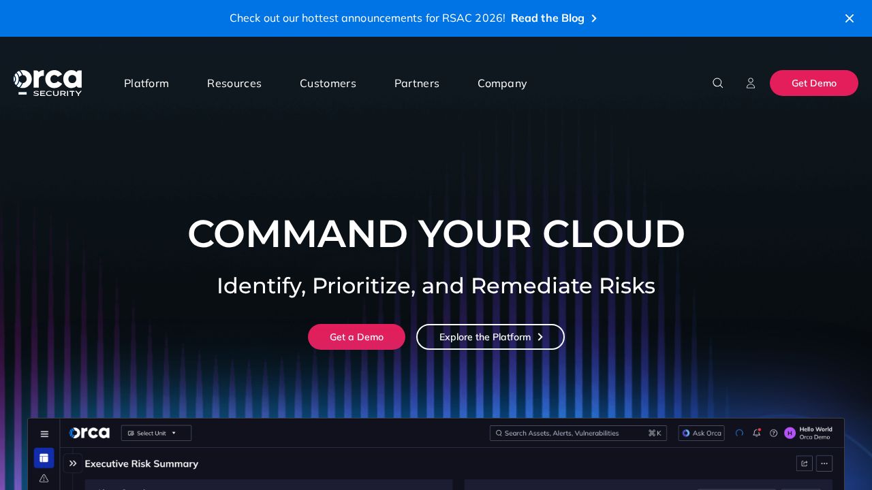Select the dashboard icon in sidebar
This screenshot has width=872, height=490.
[44, 458]
